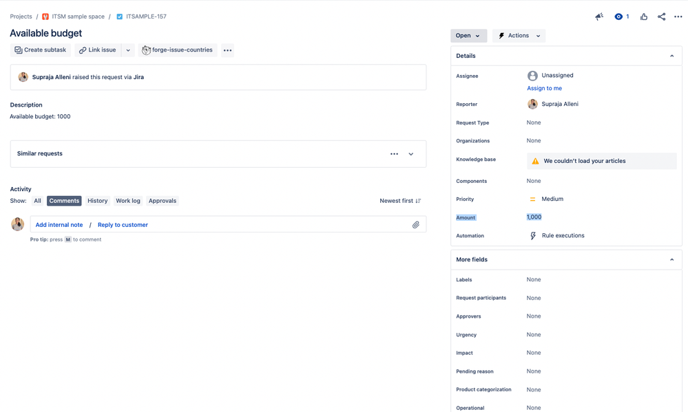Click the Unassigned avatar icon
This screenshot has width=688, height=412.
532,76
